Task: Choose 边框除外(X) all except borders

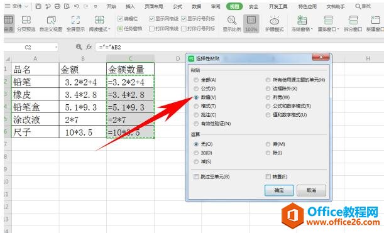Action: (x=268, y=89)
